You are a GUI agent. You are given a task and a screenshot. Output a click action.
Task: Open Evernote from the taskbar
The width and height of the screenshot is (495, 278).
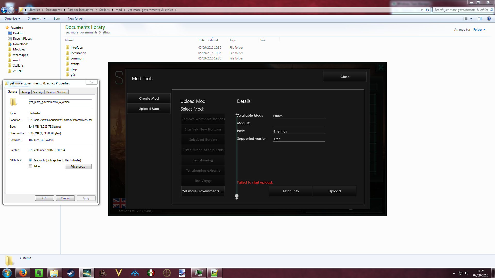click(x=39, y=273)
